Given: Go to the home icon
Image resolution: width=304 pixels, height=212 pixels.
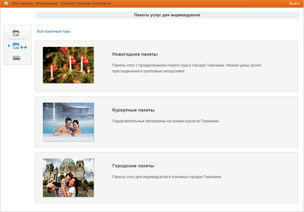Looking at the screenshot, I should [6, 3].
